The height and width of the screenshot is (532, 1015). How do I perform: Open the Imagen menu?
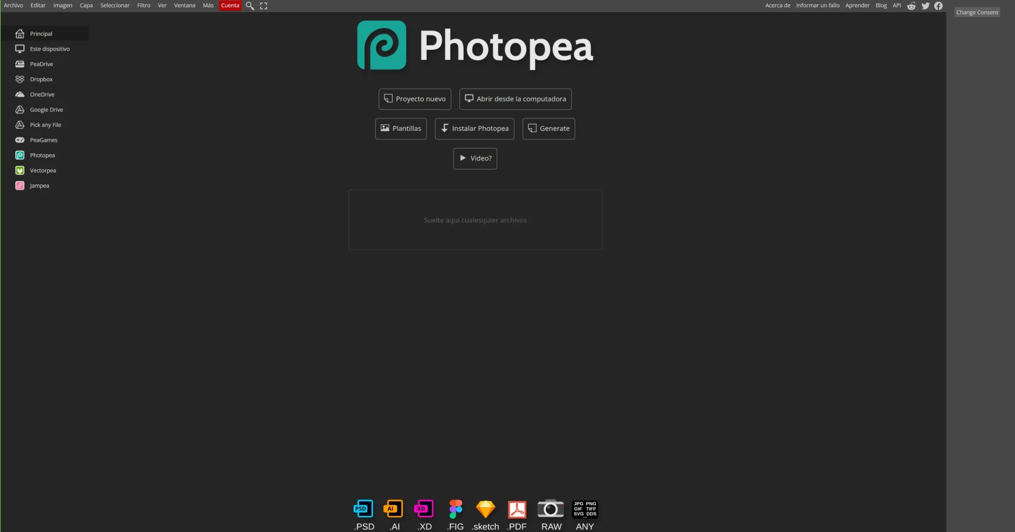pos(63,6)
